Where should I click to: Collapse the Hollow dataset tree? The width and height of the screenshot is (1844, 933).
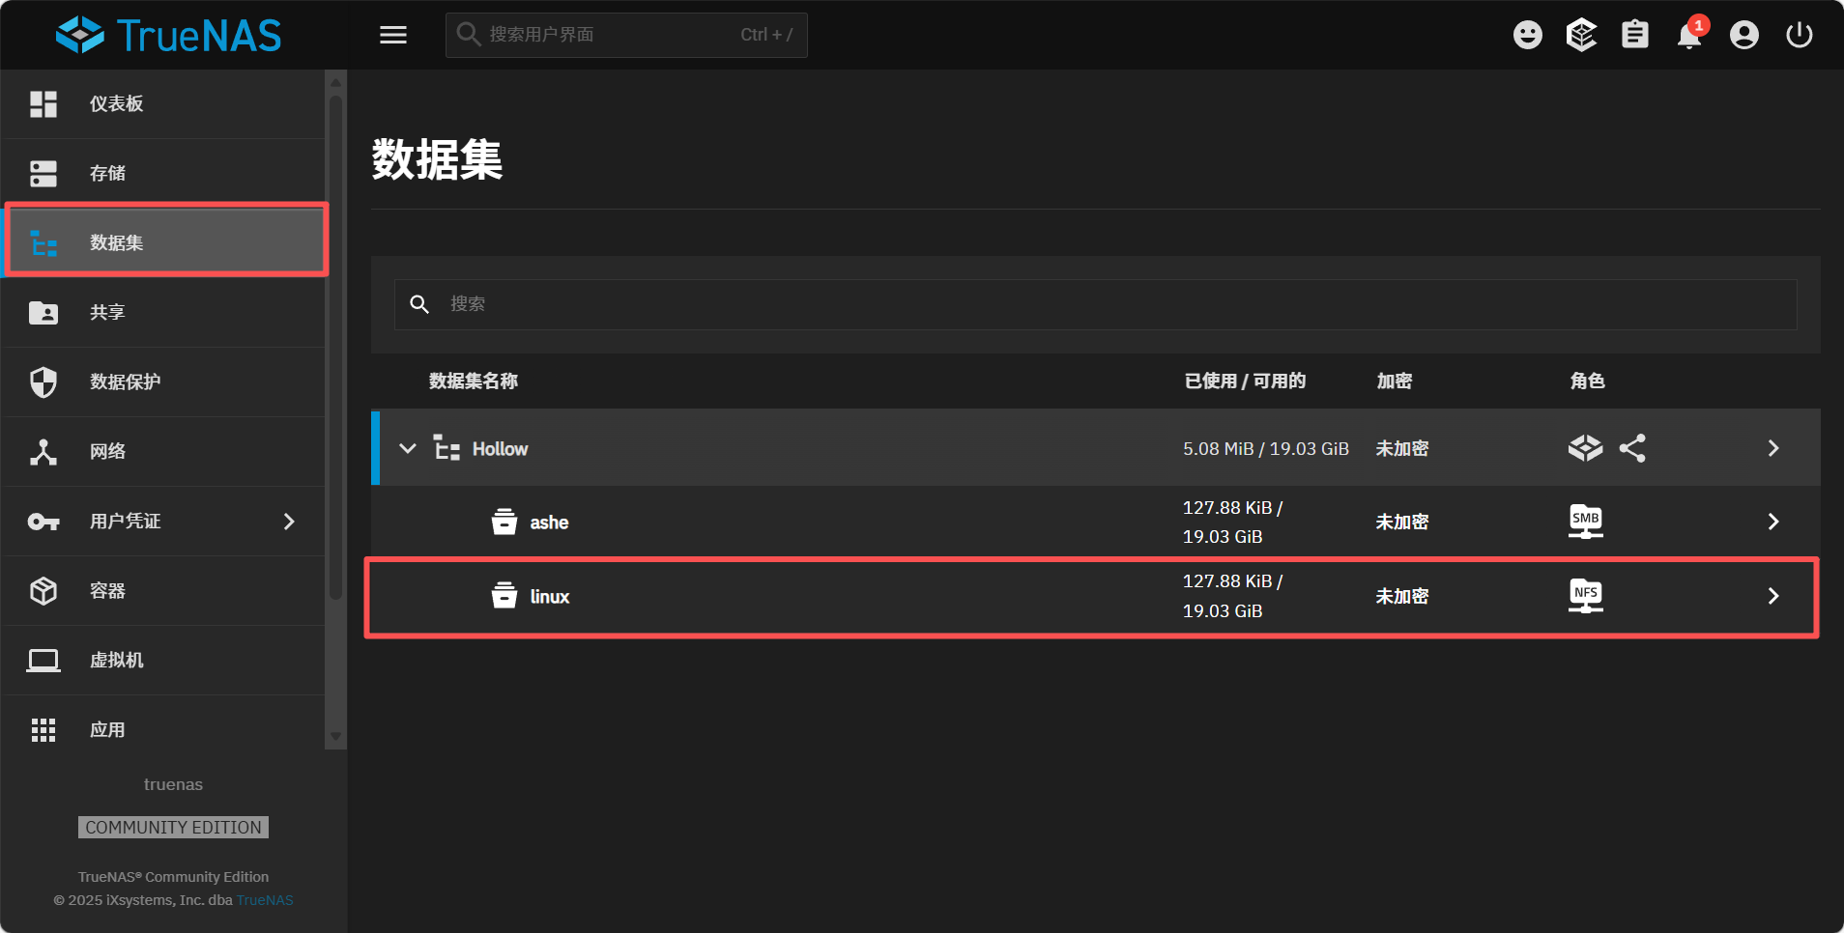coord(408,448)
